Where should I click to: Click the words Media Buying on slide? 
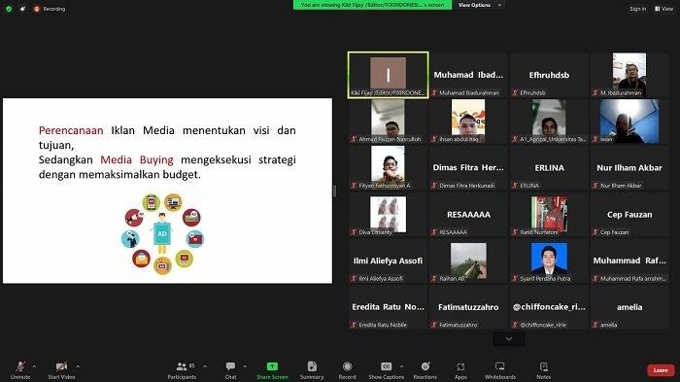tap(137, 160)
